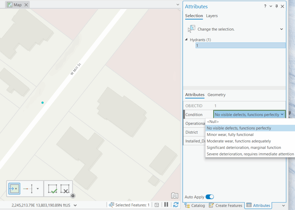This screenshot has width=295, height=210.
Task: Select the cyan hydrant point on map
Action: pos(43,103)
